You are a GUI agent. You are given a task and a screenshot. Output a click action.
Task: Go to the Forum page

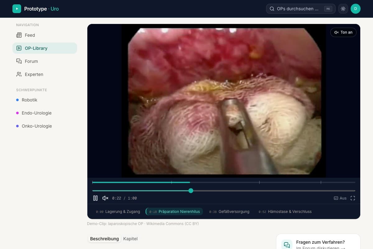[x=45, y=61]
